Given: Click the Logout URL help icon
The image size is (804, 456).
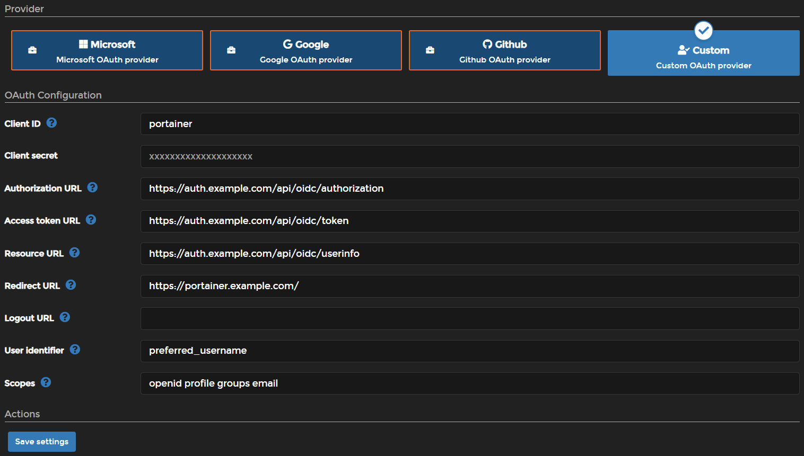Looking at the screenshot, I should tap(65, 317).
